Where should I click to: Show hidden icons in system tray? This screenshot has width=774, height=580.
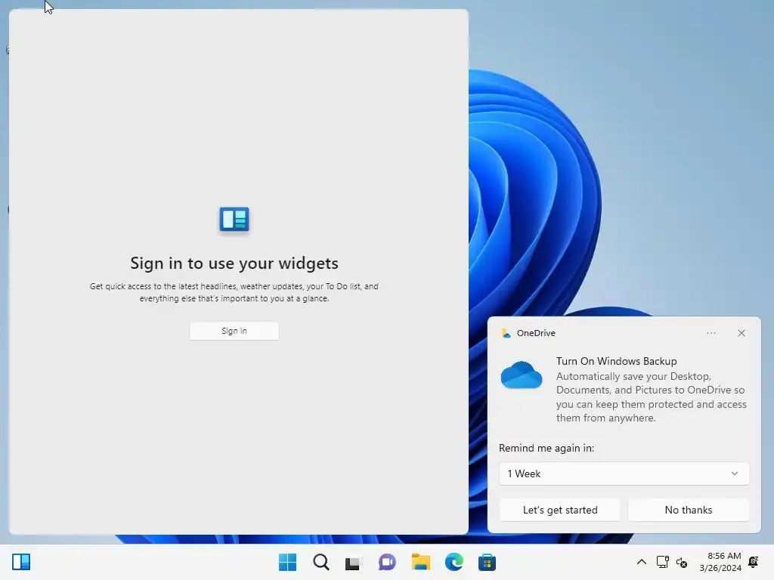pos(641,562)
